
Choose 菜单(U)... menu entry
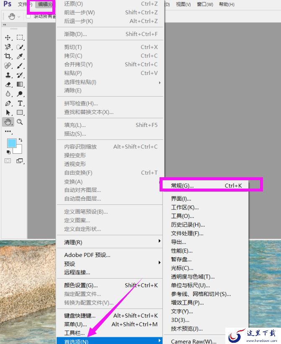coord(110,324)
